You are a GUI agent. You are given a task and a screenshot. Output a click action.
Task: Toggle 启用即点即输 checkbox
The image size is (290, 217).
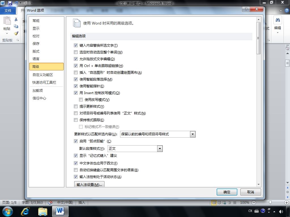(76, 141)
